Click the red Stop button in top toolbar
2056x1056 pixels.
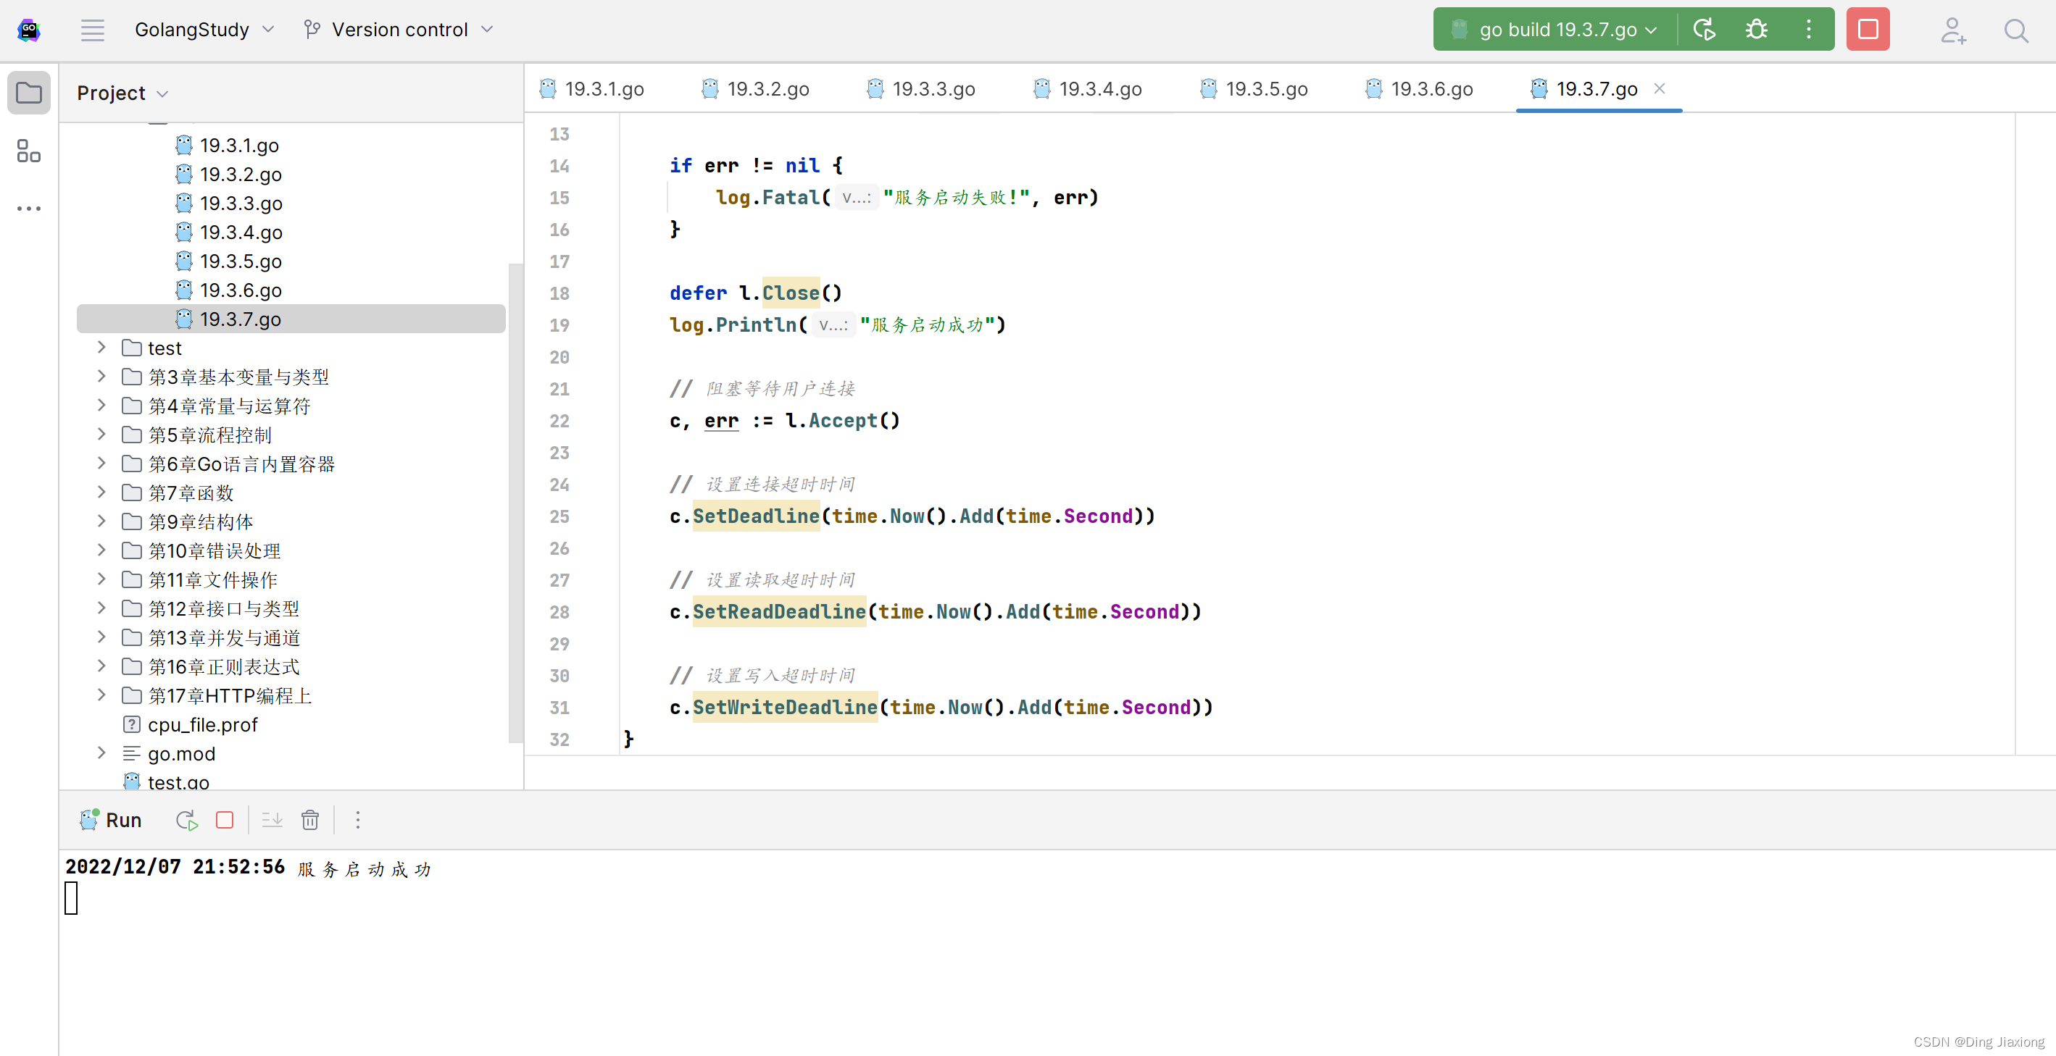(1867, 30)
